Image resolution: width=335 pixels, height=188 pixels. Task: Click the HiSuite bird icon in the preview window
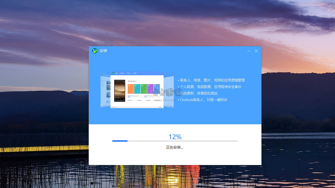coord(113,73)
